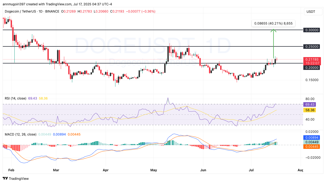Click the 0.02000 MACD axis label
Image resolution: width=326 pixels, height=183 pixels.
[312, 132]
